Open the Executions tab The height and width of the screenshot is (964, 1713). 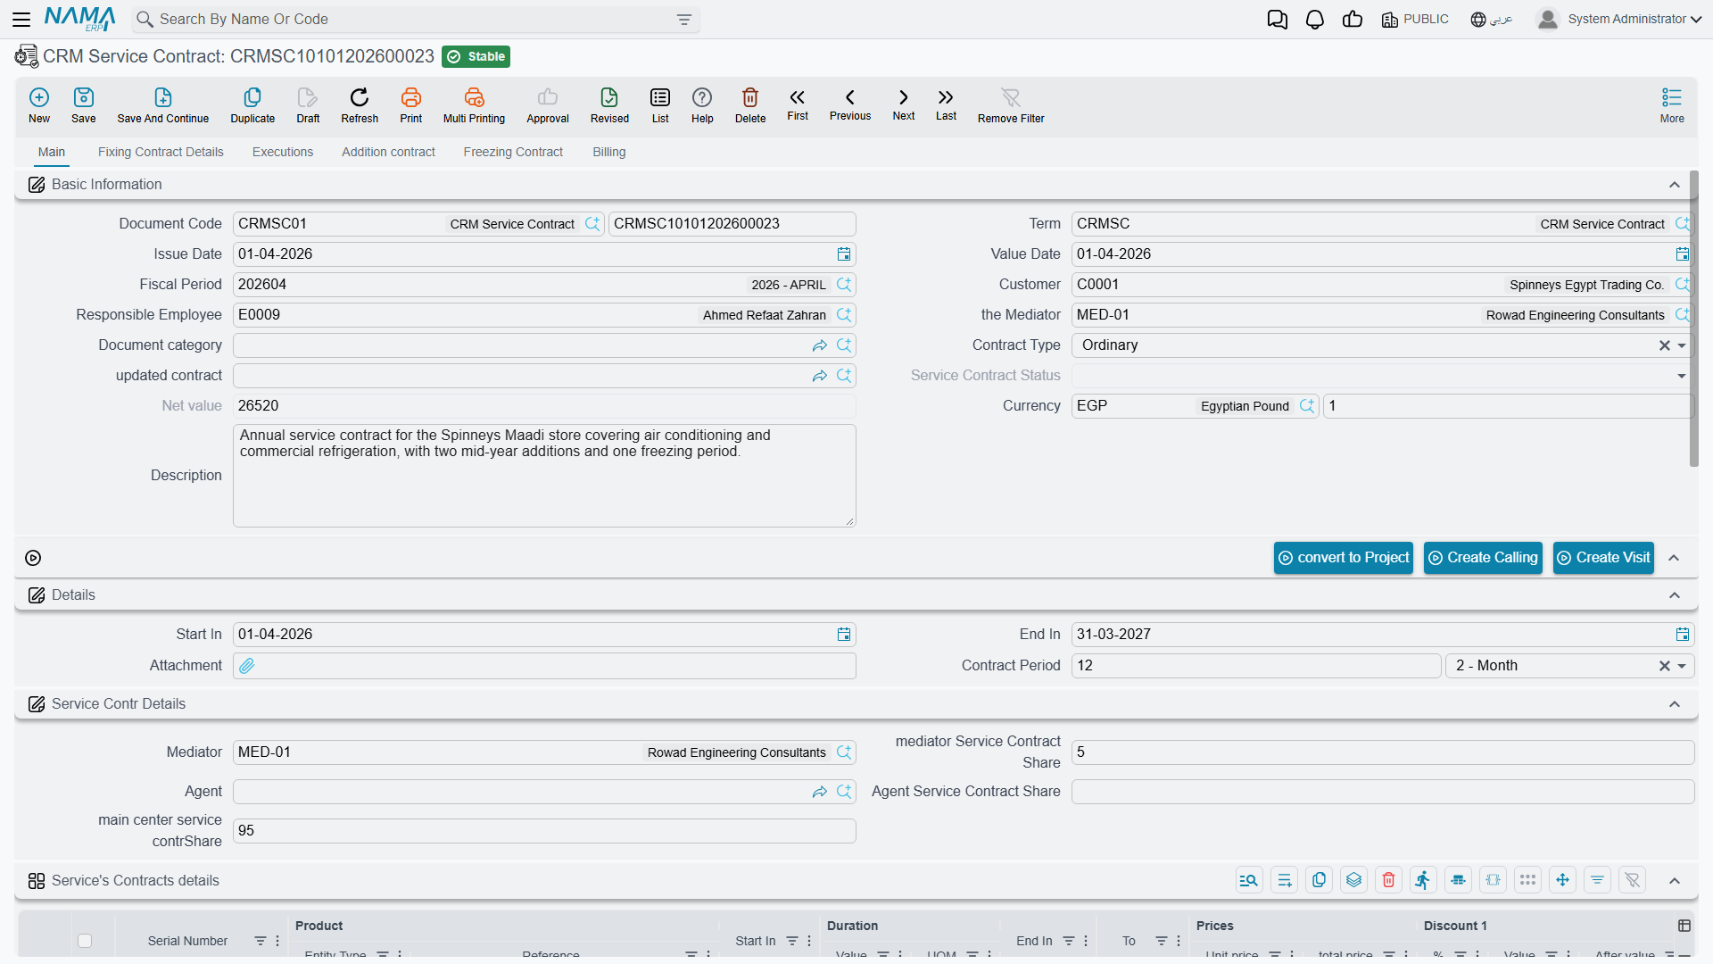pyautogui.click(x=283, y=152)
